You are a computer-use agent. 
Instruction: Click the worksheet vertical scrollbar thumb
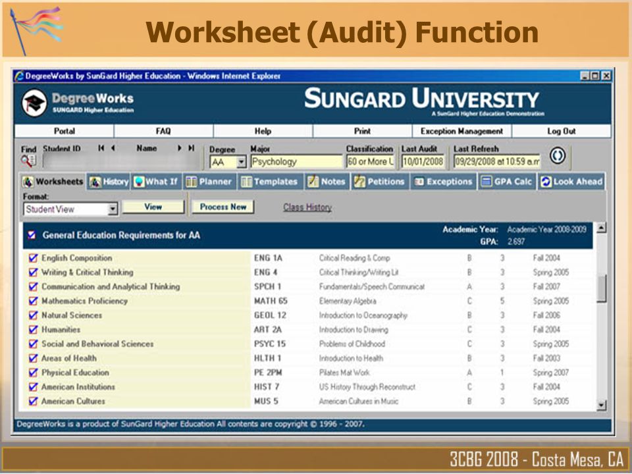coord(601,288)
